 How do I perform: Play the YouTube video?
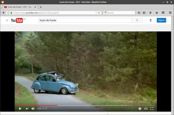[x=20, y=109]
